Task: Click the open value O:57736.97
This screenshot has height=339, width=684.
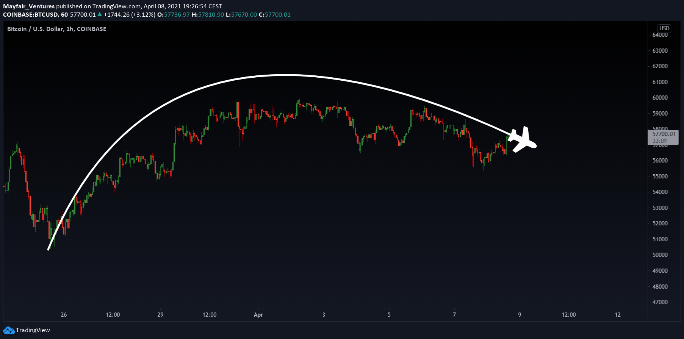Action: (174, 15)
